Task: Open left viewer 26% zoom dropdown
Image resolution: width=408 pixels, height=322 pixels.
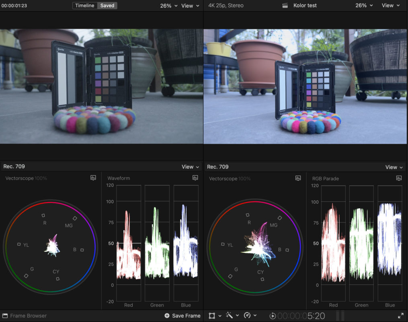Action: coord(168,6)
